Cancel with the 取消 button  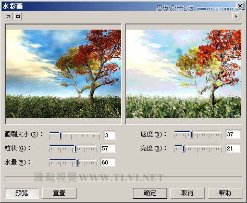(x=187, y=193)
